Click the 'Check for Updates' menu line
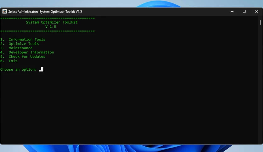The image size is (263, 152). click(23, 57)
